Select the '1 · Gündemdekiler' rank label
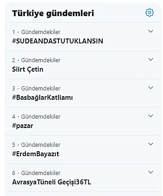 tap(36, 32)
